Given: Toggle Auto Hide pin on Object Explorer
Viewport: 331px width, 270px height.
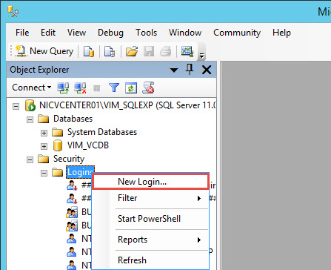Looking at the screenshot, I should click(x=190, y=70).
